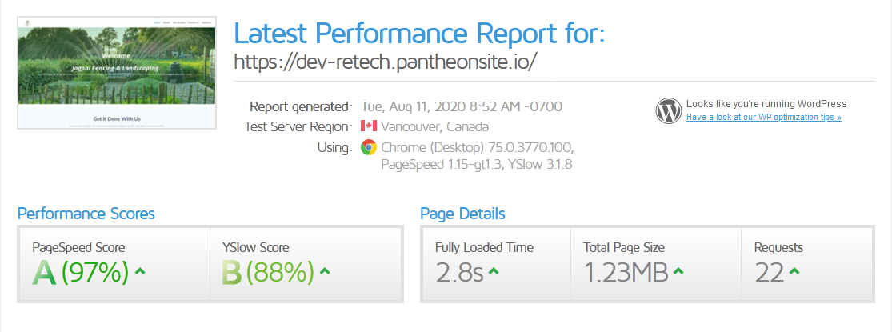Click the PageSpeed Score green up arrow

(x=141, y=272)
